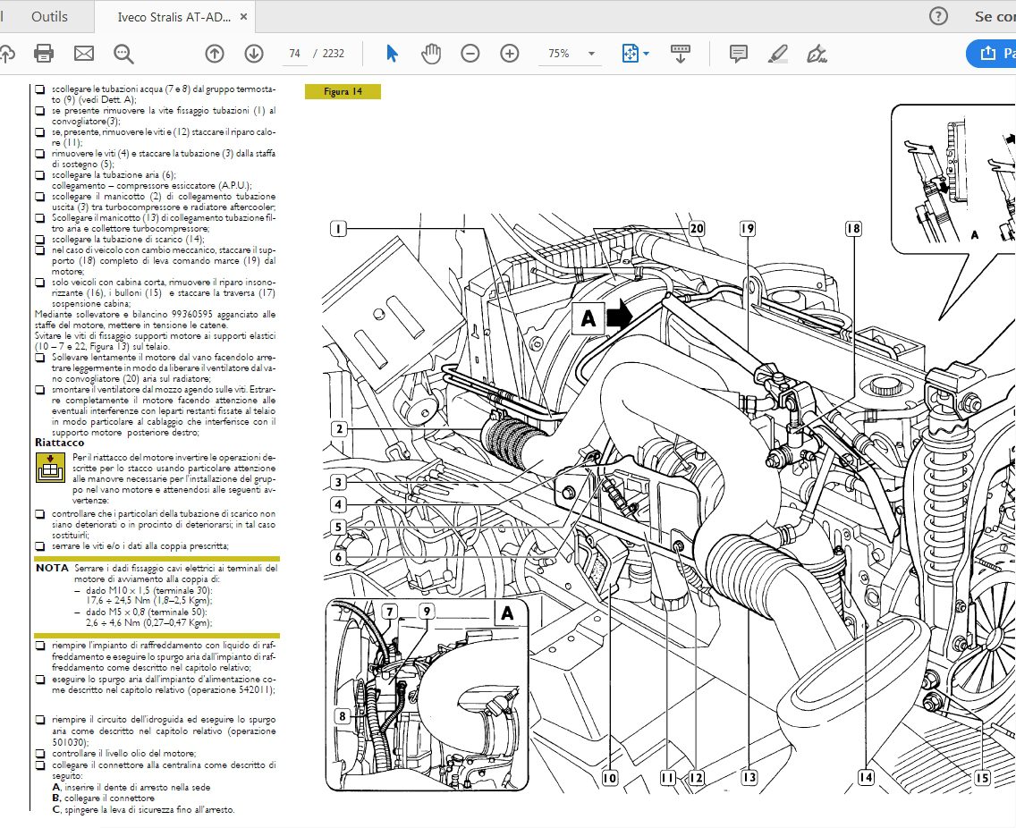
Task: Click figure callout box number 12
Action: tap(697, 778)
